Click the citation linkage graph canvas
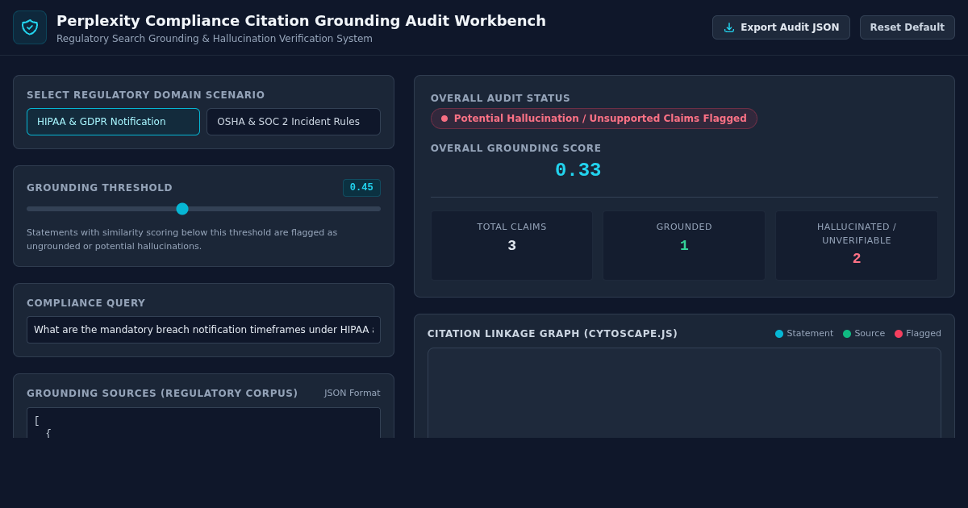This screenshot has width=968, height=508. (x=684, y=393)
